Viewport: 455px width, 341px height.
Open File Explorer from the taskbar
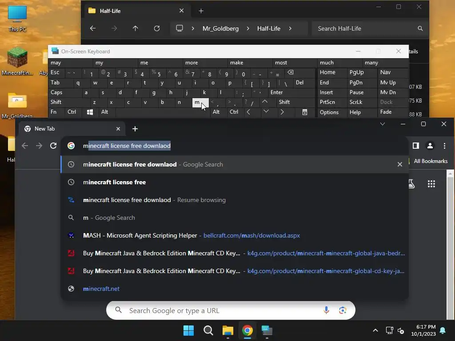pyautogui.click(x=228, y=330)
